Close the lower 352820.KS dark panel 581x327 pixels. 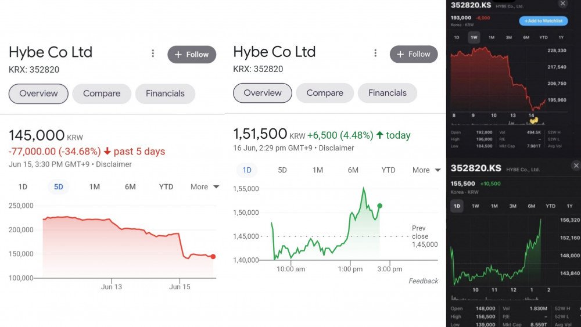click(x=576, y=166)
